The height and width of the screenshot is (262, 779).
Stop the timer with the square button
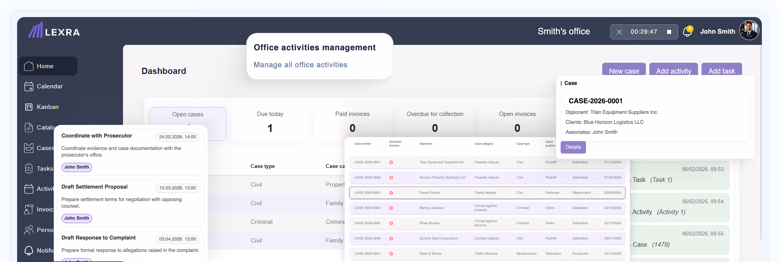(669, 32)
